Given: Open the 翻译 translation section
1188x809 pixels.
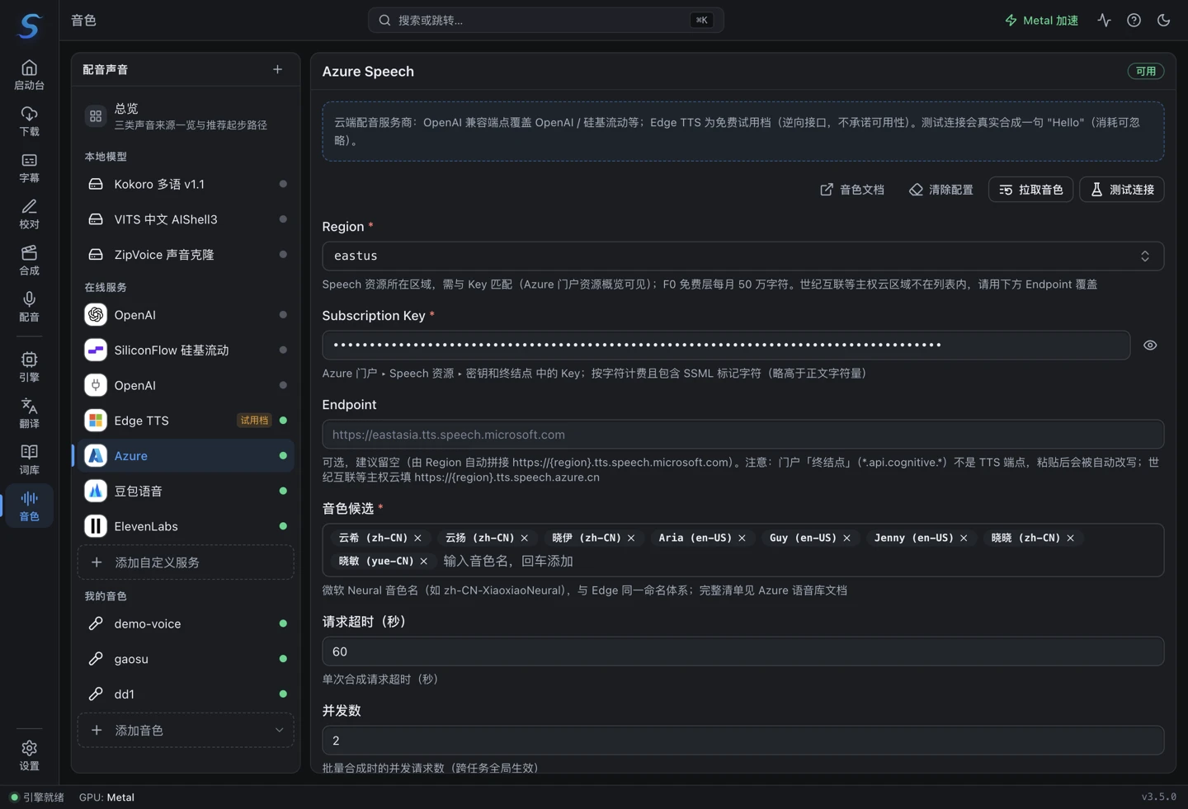Looking at the screenshot, I should click(x=29, y=413).
